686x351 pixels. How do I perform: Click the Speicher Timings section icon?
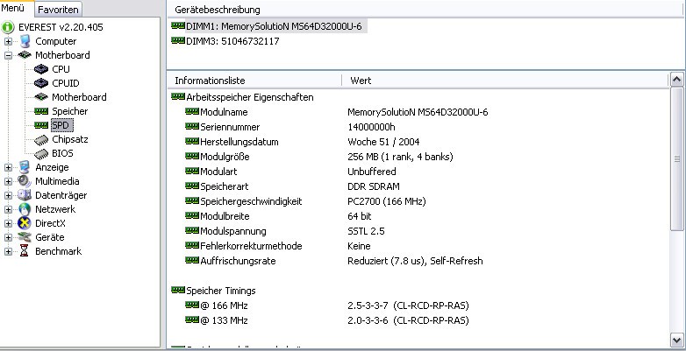[178, 290]
